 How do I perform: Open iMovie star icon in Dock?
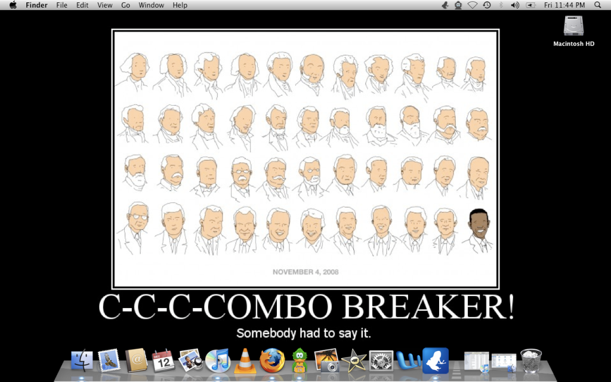point(354,361)
